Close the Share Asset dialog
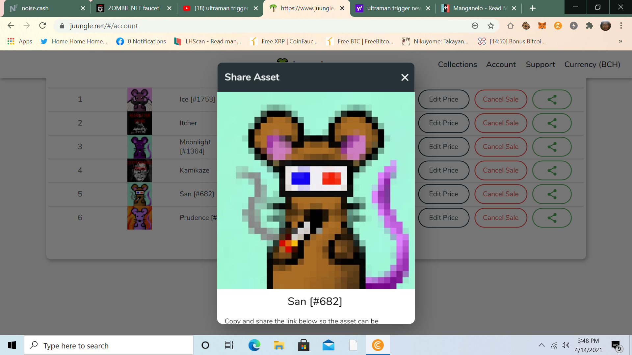Image resolution: width=632 pixels, height=355 pixels. coord(405,77)
